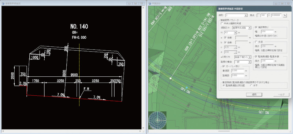Enable the 歩道 checkbox
Screen dimensions: 293x134
tap(256, 42)
